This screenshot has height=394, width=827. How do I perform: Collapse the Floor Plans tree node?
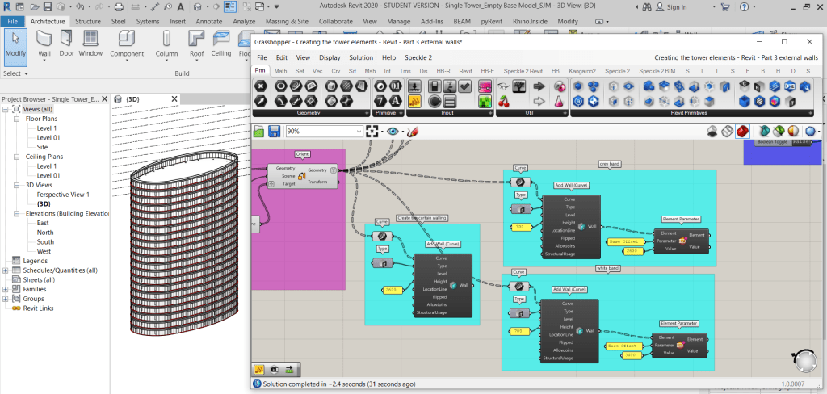(17, 119)
